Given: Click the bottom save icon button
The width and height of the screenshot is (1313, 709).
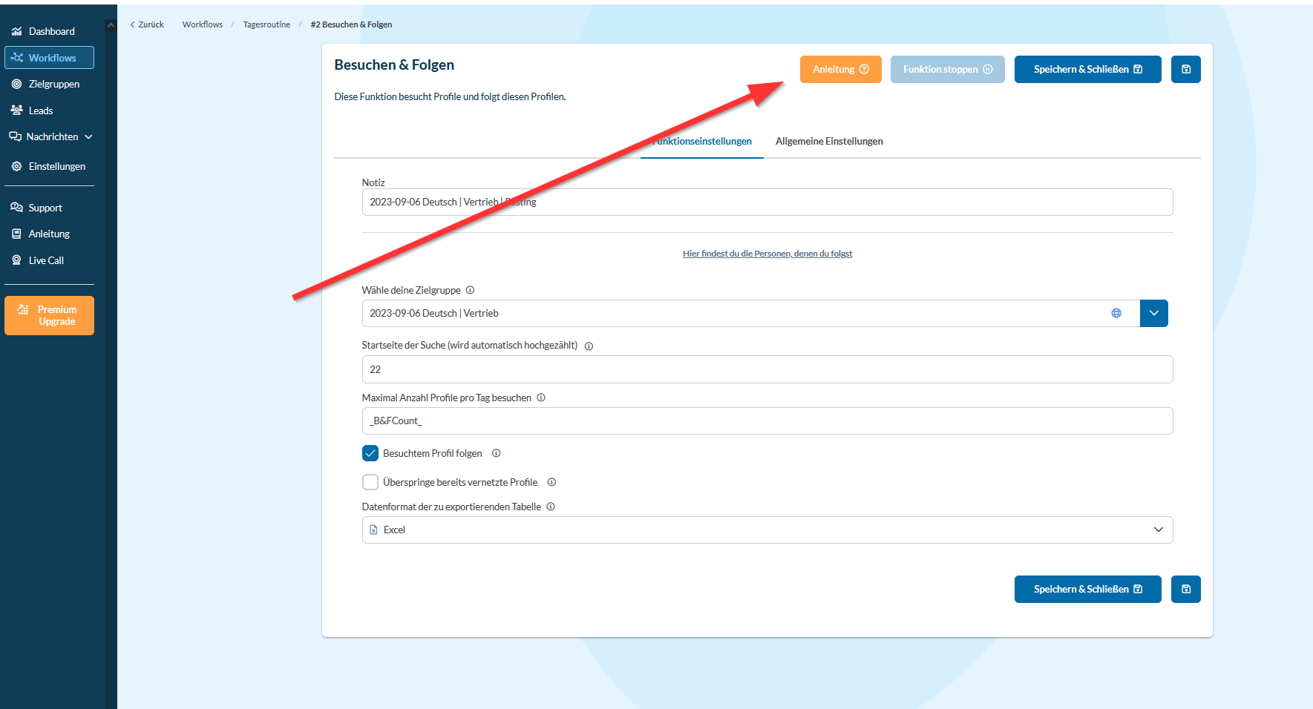Looking at the screenshot, I should [x=1185, y=590].
